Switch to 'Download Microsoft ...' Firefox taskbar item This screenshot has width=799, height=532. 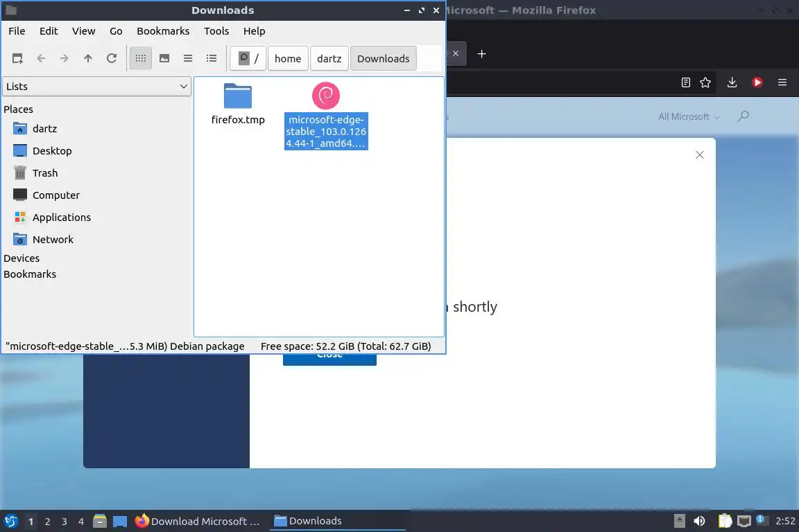point(198,522)
